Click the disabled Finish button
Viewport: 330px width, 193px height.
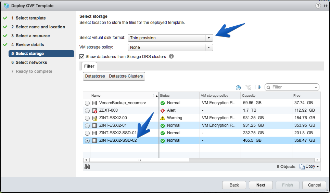click(288, 185)
